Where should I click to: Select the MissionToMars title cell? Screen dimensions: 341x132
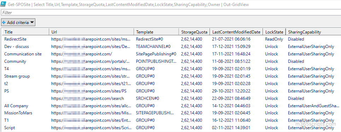click(18, 113)
